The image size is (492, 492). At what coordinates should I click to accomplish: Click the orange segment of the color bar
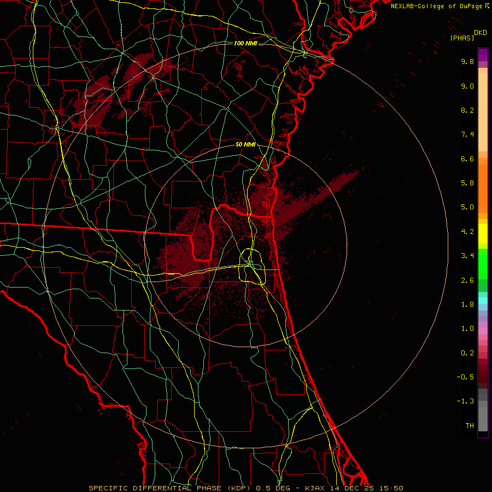coord(483,189)
